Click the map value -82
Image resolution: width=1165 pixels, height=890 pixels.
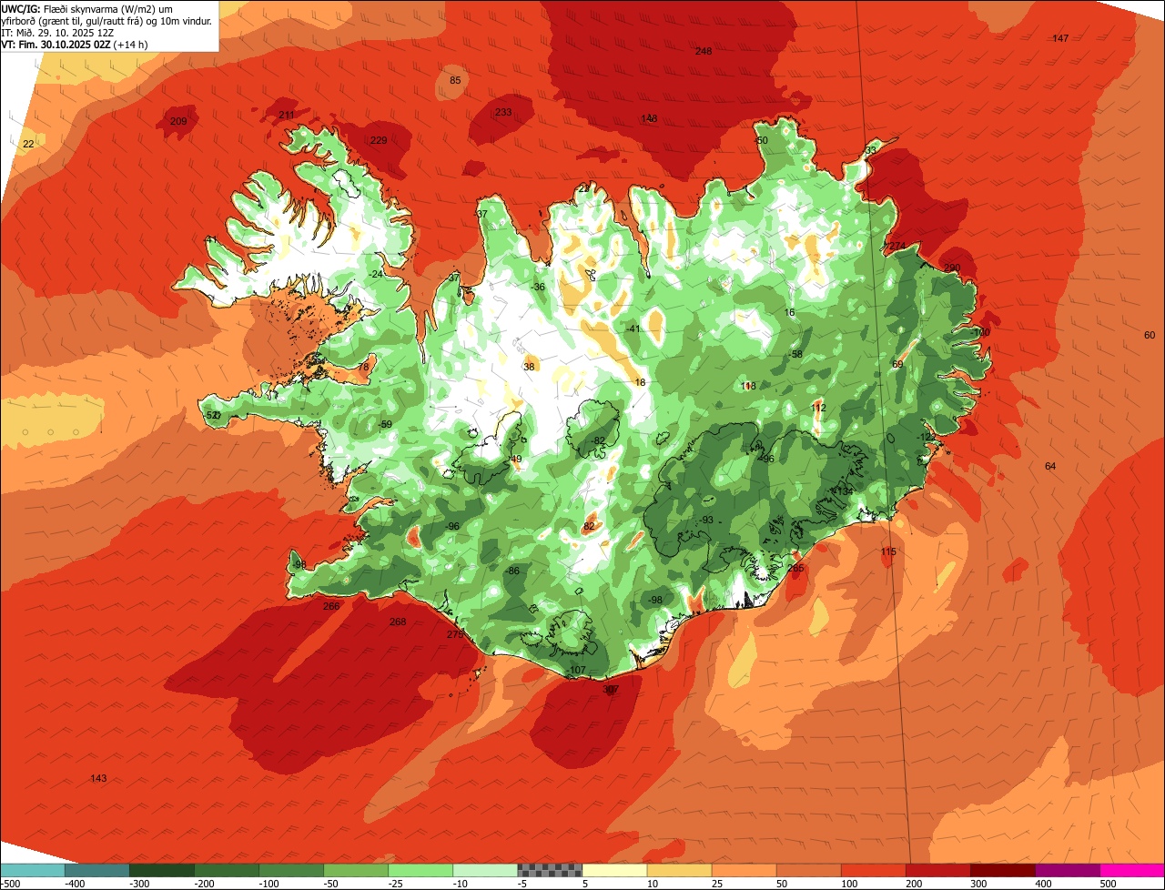(598, 440)
